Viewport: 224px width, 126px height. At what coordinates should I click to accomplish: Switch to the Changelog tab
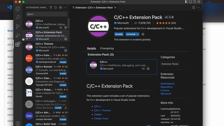click(x=107, y=48)
